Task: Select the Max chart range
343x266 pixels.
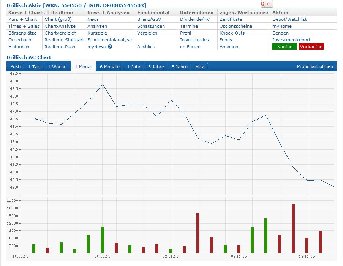Action: coord(199,67)
